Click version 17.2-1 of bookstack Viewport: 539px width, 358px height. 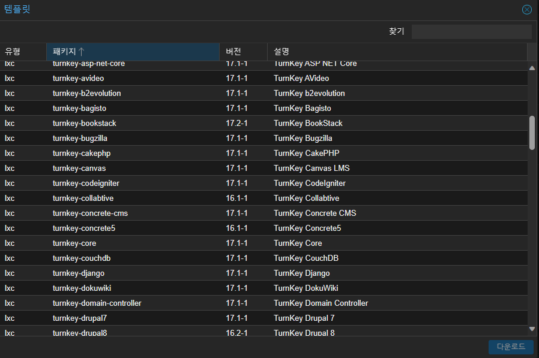pyautogui.click(x=236, y=124)
